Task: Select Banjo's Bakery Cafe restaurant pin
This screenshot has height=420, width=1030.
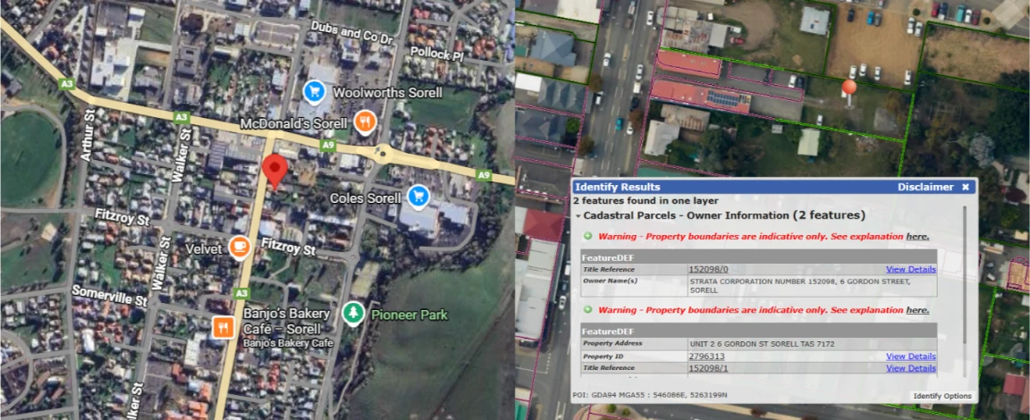Action: pos(223,327)
